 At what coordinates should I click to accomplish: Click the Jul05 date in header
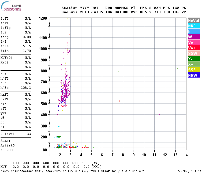coord(97,12)
